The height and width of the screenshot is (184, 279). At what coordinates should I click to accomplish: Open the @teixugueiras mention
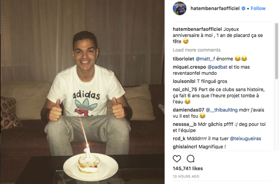(245, 138)
